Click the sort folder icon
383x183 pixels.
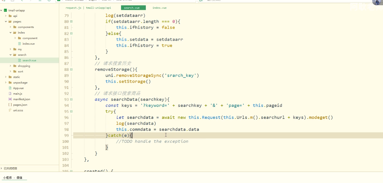(15, 71)
